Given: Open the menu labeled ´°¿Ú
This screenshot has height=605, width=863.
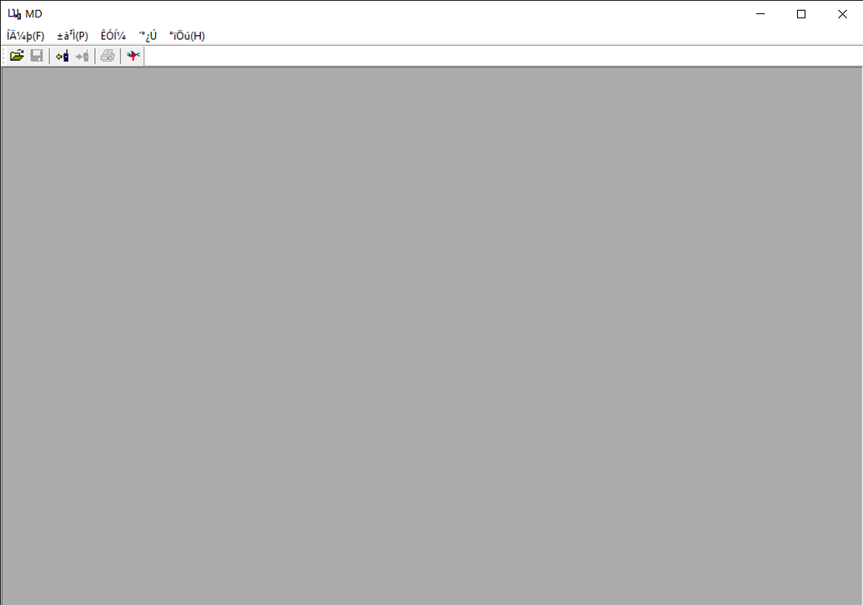Looking at the screenshot, I should coord(148,36).
